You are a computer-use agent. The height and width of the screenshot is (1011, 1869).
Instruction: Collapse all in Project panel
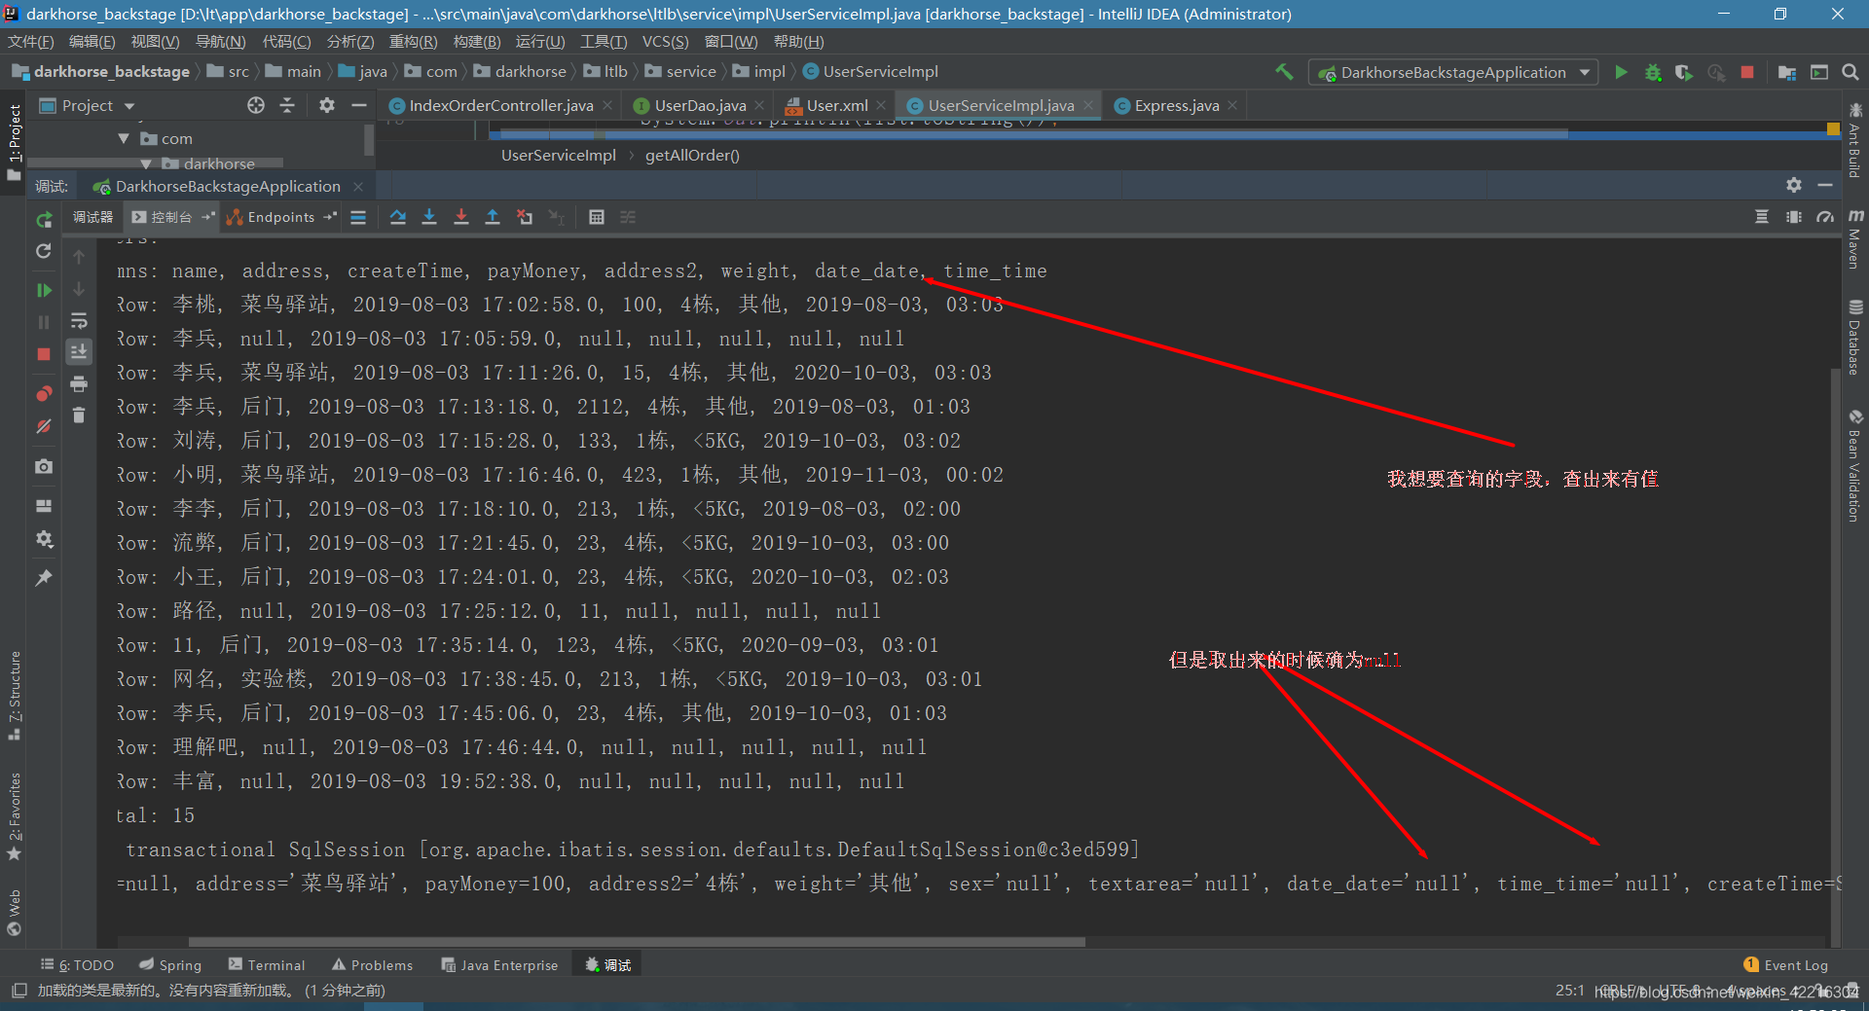coord(287,105)
